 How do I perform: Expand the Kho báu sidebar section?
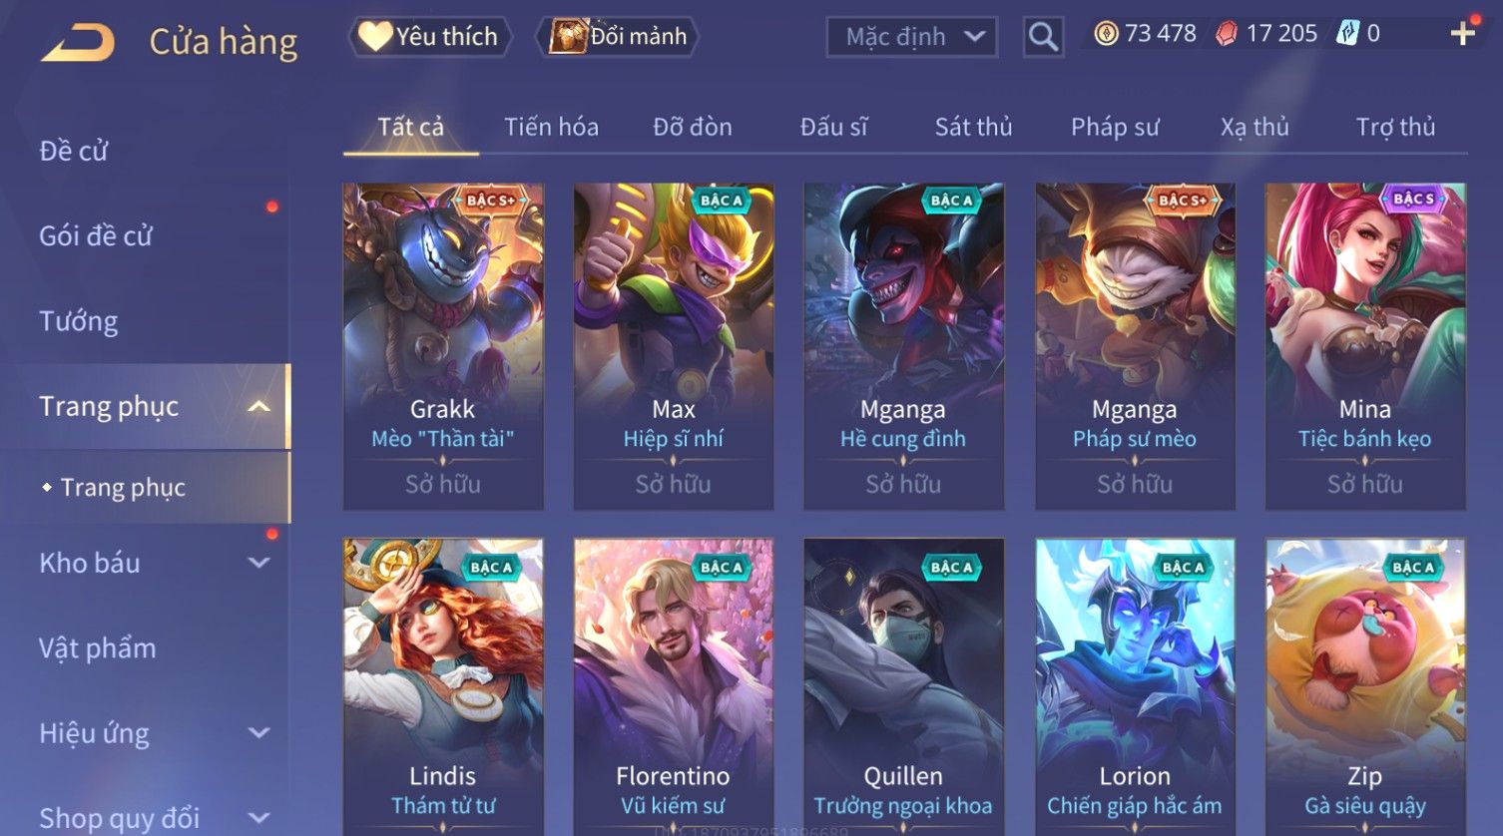[258, 563]
